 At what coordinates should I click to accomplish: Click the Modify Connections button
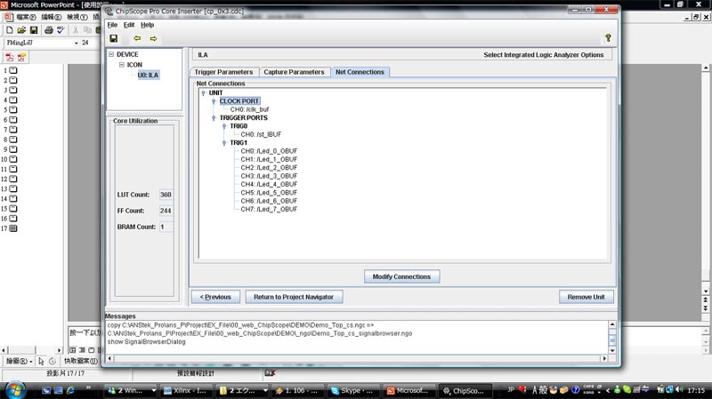401,276
